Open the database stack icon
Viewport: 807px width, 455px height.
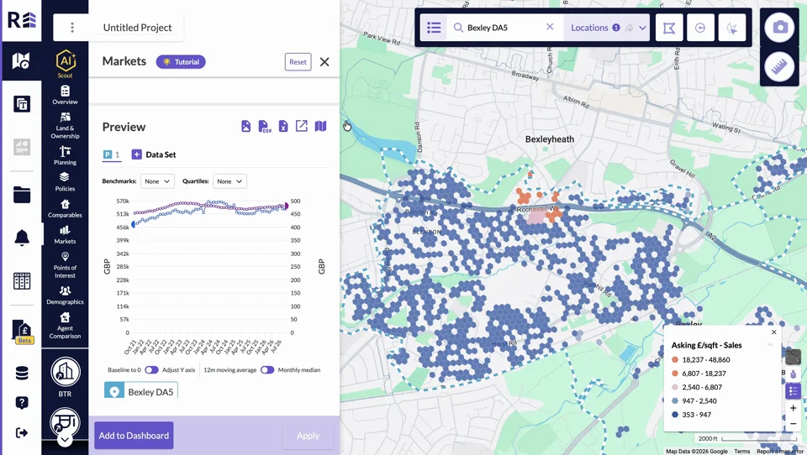[x=22, y=374]
